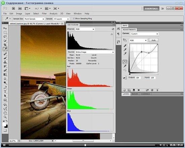The height and width of the screenshot is (148, 185).
Task: Select the History Brush tool
Action: [5, 66]
